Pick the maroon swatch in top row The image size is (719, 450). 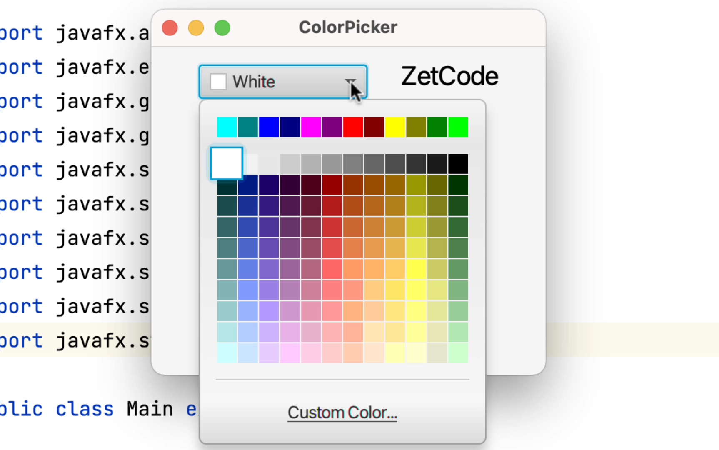[374, 127]
